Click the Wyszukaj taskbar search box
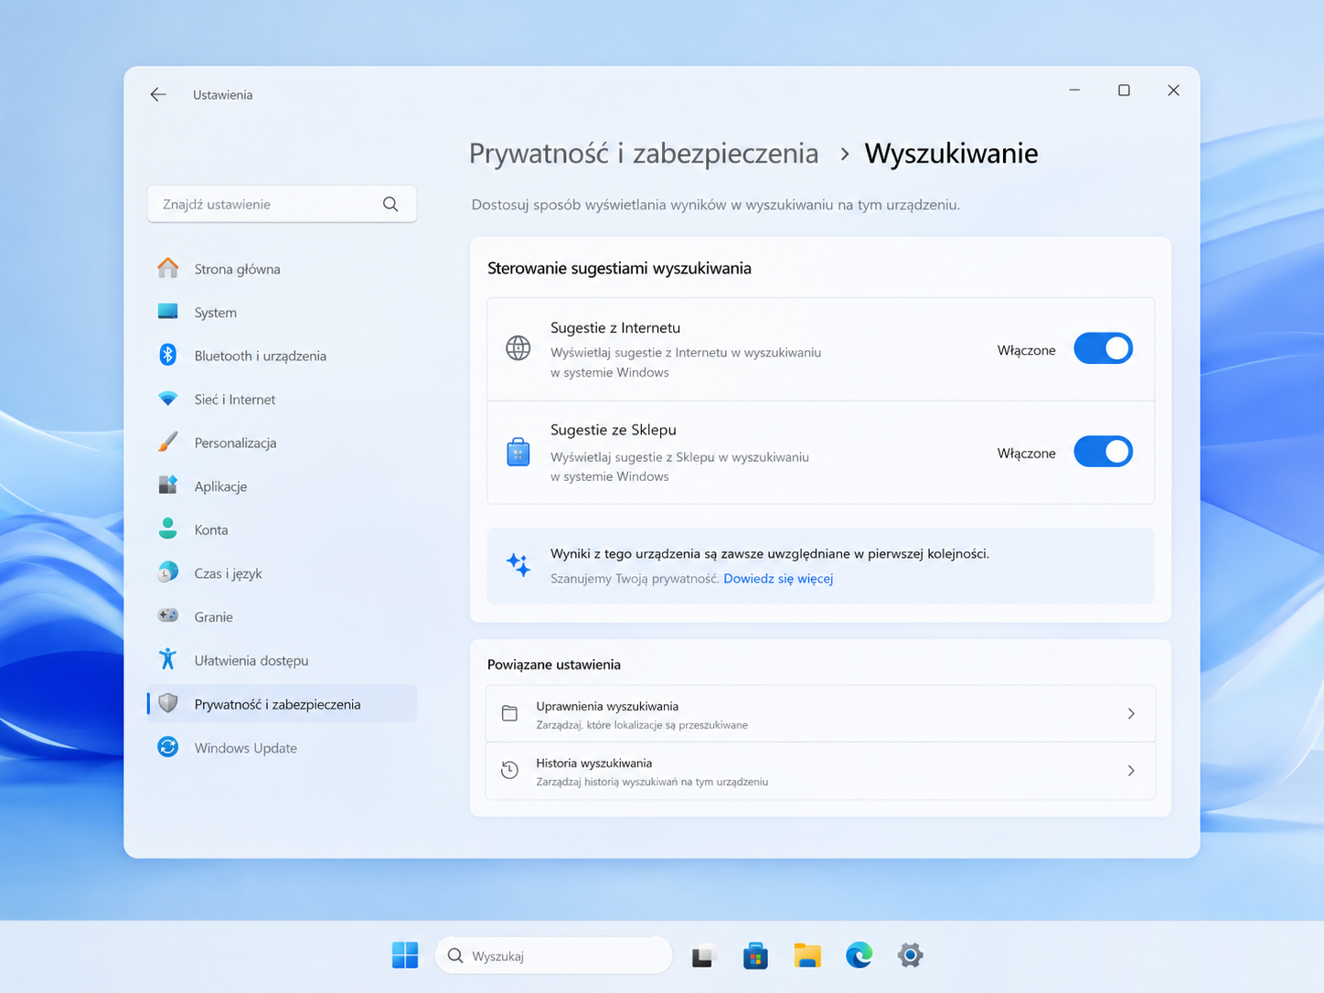This screenshot has height=993, width=1324. [554, 956]
